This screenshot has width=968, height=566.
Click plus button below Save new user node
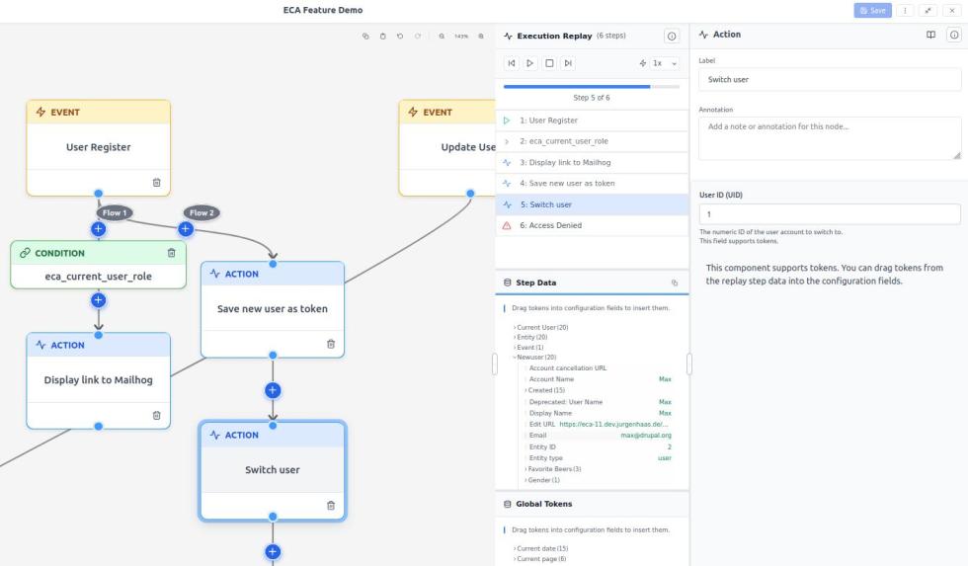[x=273, y=390]
